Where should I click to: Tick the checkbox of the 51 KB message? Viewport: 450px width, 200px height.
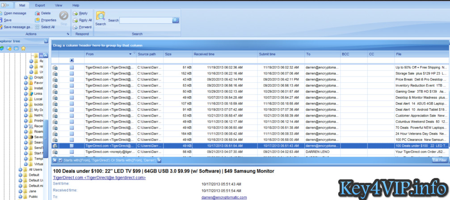point(72,67)
